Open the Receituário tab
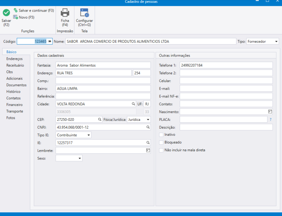 click(x=15, y=65)
